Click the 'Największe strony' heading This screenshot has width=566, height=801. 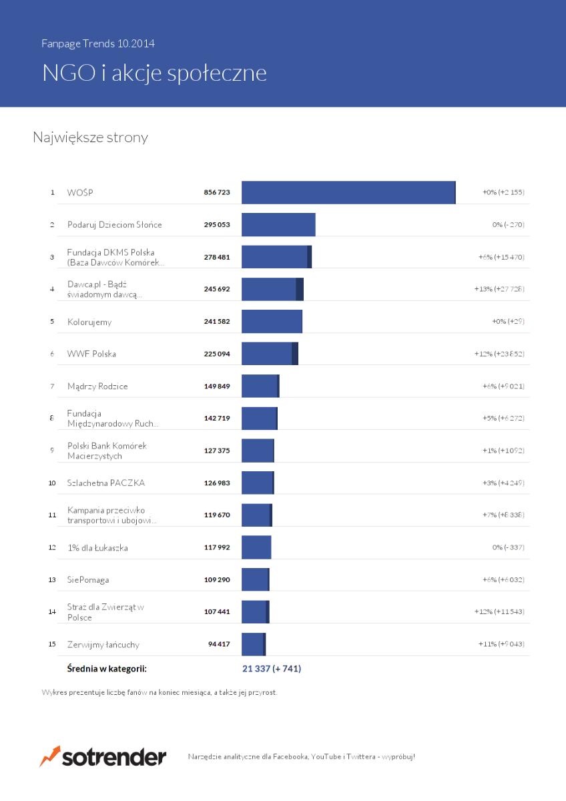(x=90, y=138)
